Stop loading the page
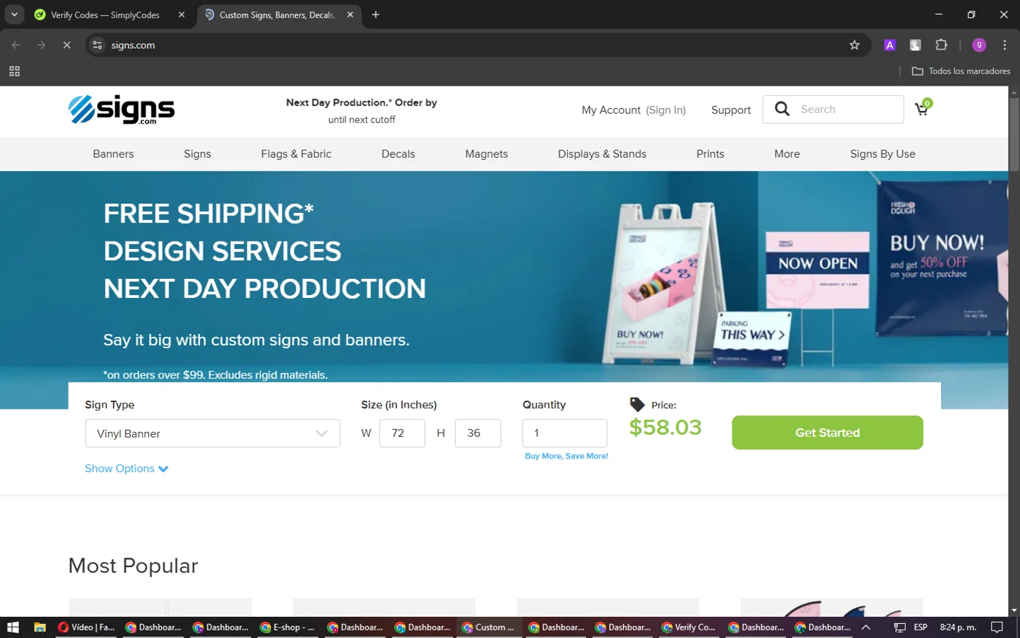 pos(67,45)
